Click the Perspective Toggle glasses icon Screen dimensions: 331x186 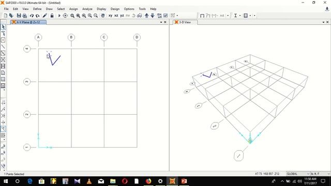139,16
